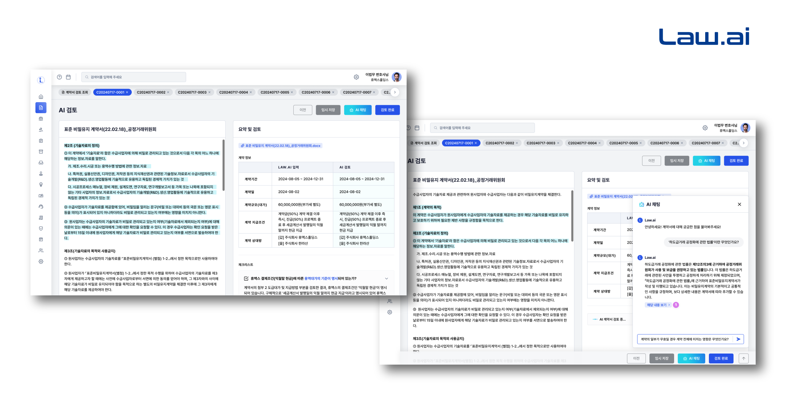Open sidebar settings gear in left window
Image resolution: width=788 pixels, height=400 pixels.
coord(41,262)
